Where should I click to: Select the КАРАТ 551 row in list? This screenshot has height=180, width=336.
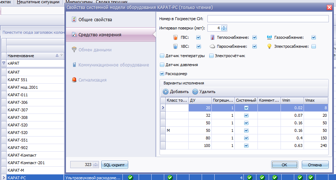(35, 80)
